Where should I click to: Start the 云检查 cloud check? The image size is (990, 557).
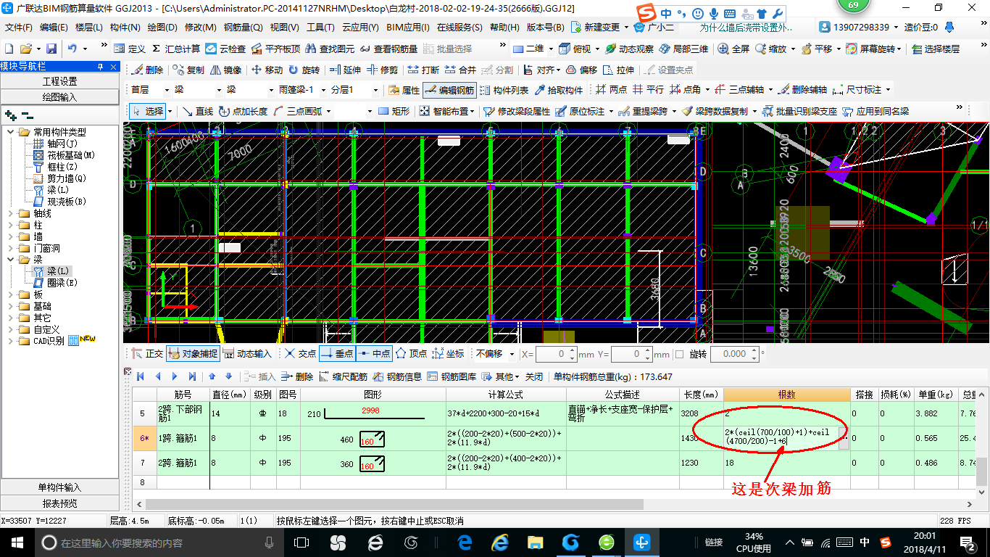[225, 49]
